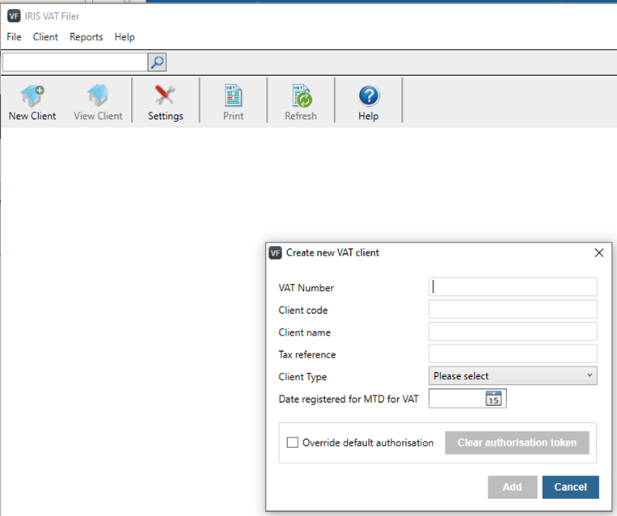The width and height of the screenshot is (617, 516).
Task: Open the Help menu in menu bar
Action: (125, 37)
